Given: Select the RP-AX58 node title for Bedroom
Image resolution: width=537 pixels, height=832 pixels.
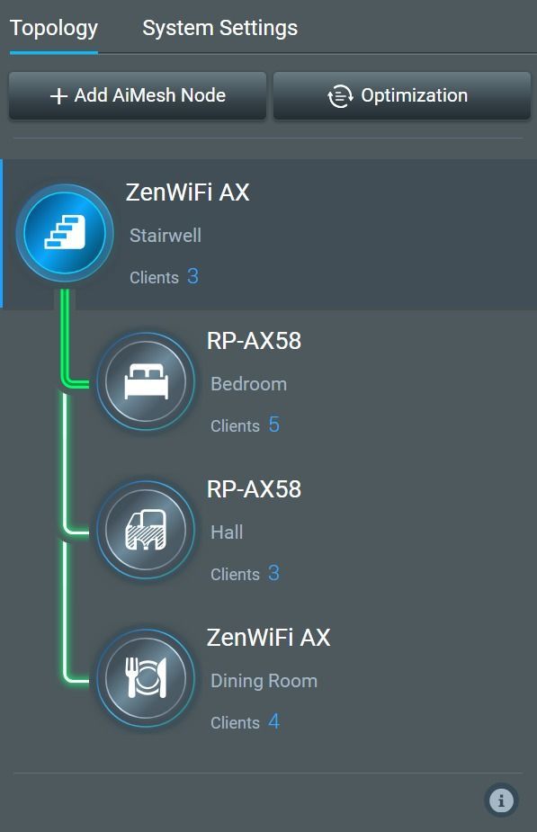Looking at the screenshot, I should click(254, 341).
